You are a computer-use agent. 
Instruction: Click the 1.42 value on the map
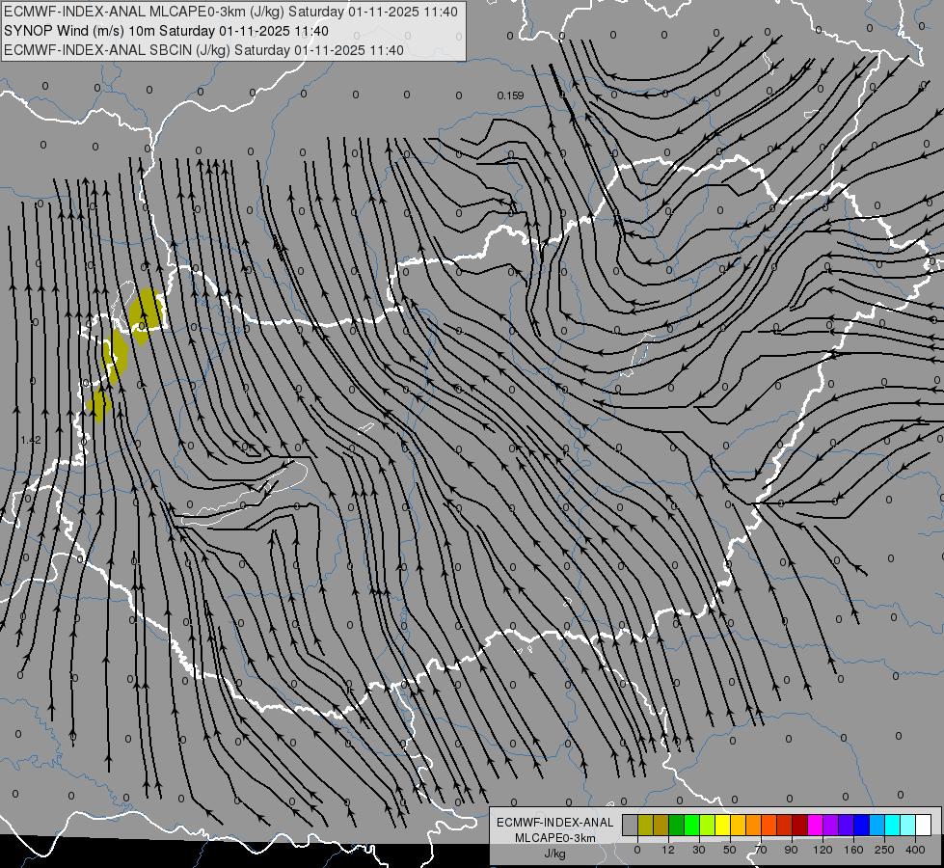click(x=30, y=440)
